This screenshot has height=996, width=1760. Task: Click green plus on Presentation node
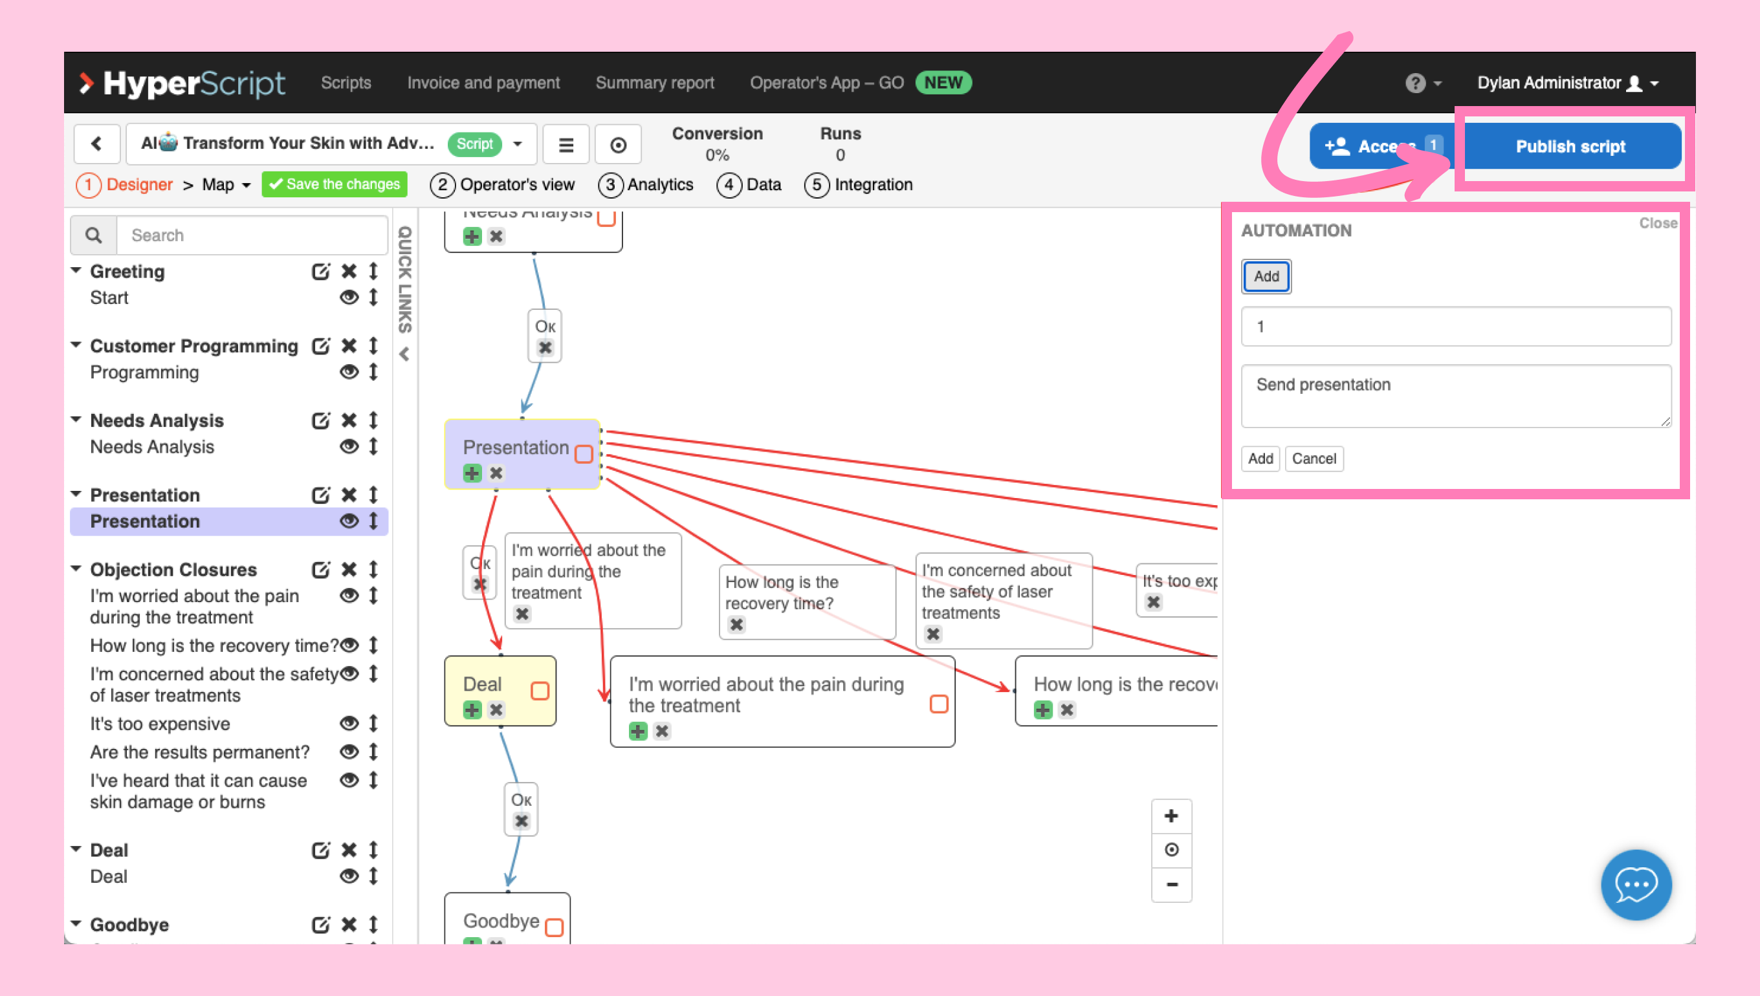click(472, 473)
